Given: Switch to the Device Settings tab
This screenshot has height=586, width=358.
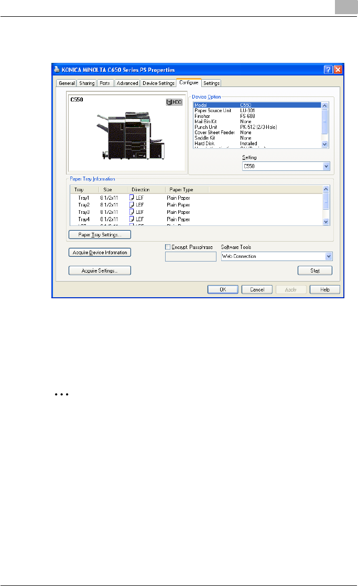Looking at the screenshot, I should tap(158, 83).
